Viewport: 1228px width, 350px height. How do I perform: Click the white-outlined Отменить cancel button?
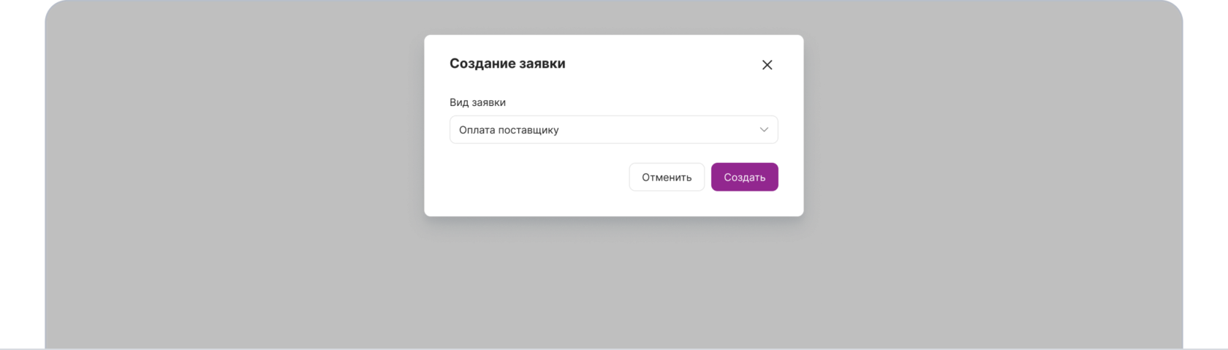[x=667, y=177]
